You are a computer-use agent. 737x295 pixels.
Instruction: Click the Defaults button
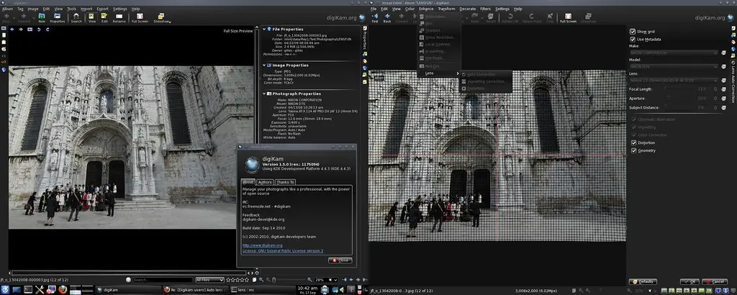643,281
